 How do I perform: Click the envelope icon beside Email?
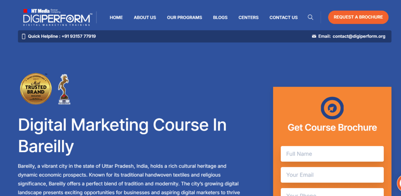[314, 36]
